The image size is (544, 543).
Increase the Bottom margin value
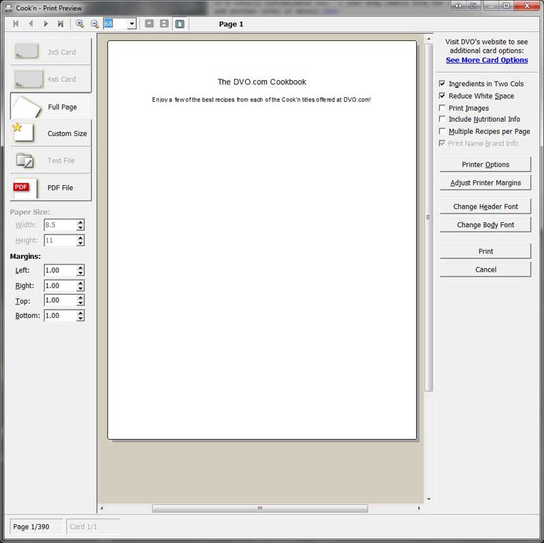coord(80,313)
